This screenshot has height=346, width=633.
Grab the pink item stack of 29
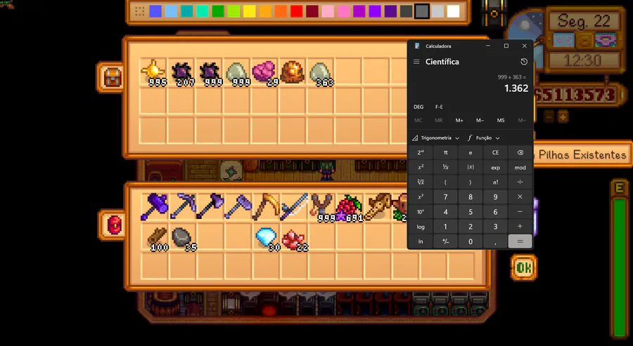point(265,72)
